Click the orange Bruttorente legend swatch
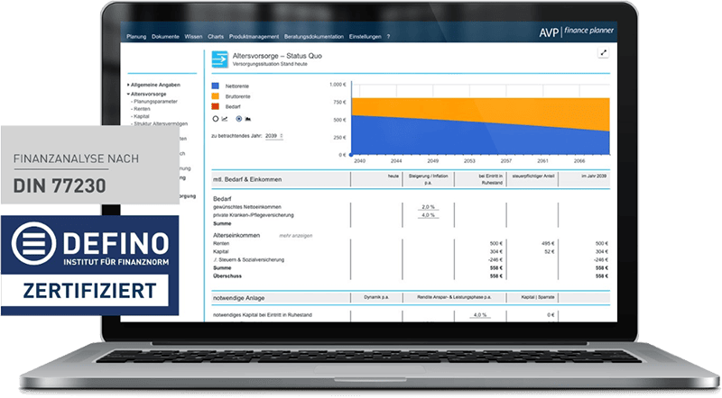 (x=215, y=96)
